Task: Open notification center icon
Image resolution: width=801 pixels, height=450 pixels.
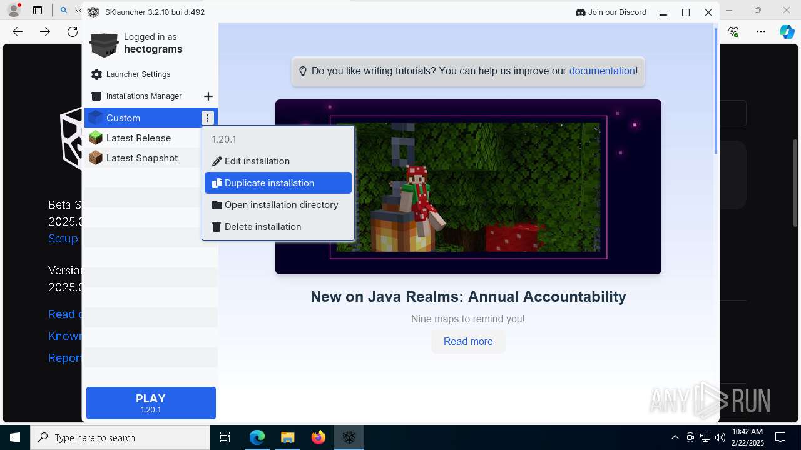Action: click(780, 437)
